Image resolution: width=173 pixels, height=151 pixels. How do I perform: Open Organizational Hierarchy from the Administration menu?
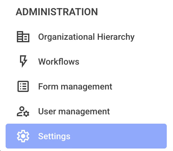pos(86,37)
